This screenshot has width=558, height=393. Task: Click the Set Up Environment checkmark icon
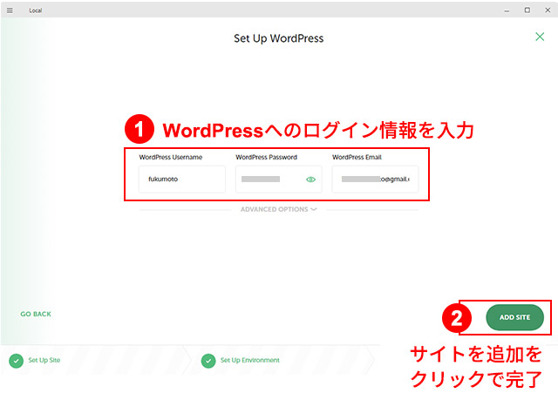208,361
